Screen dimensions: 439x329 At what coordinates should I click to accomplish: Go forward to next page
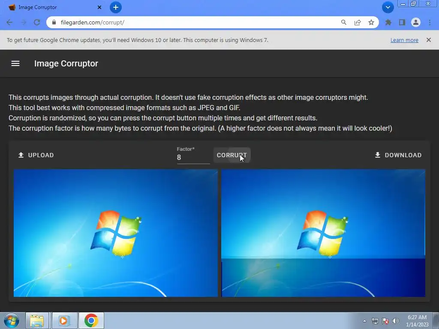click(24, 22)
